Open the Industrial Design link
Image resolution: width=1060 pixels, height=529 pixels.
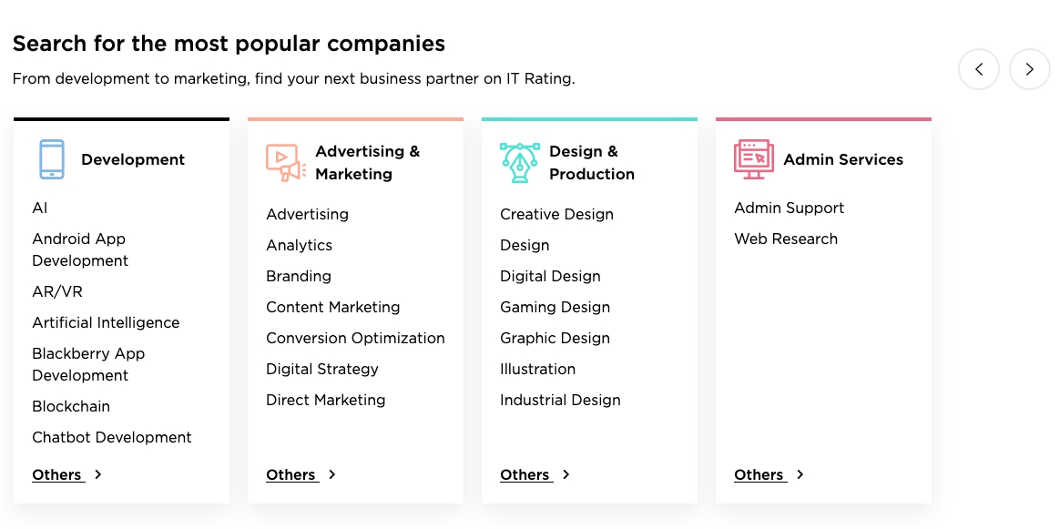(560, 400)
